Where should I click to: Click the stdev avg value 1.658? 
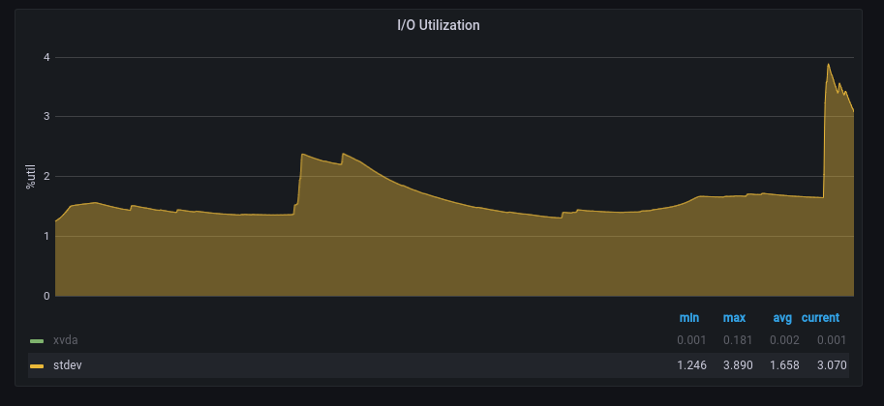pyautogui.click(x=784, y=365)
